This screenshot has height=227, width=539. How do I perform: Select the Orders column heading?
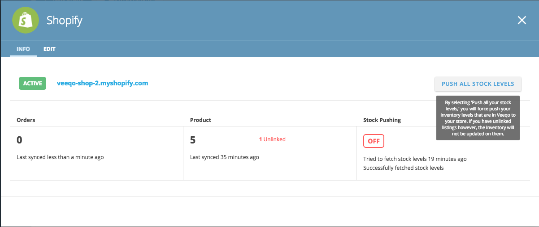[x=26, y=120]
